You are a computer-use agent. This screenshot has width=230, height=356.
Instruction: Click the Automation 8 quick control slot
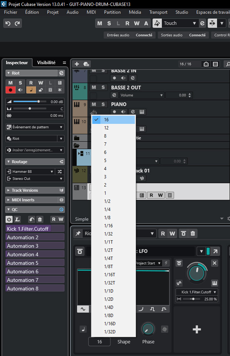point(35,289)
